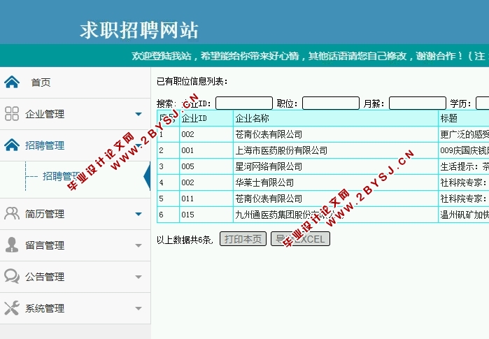This screenshot has height=339, width=489.
Task: Select the 招聘管理 submenu tree item
Action: pos(62,176)
